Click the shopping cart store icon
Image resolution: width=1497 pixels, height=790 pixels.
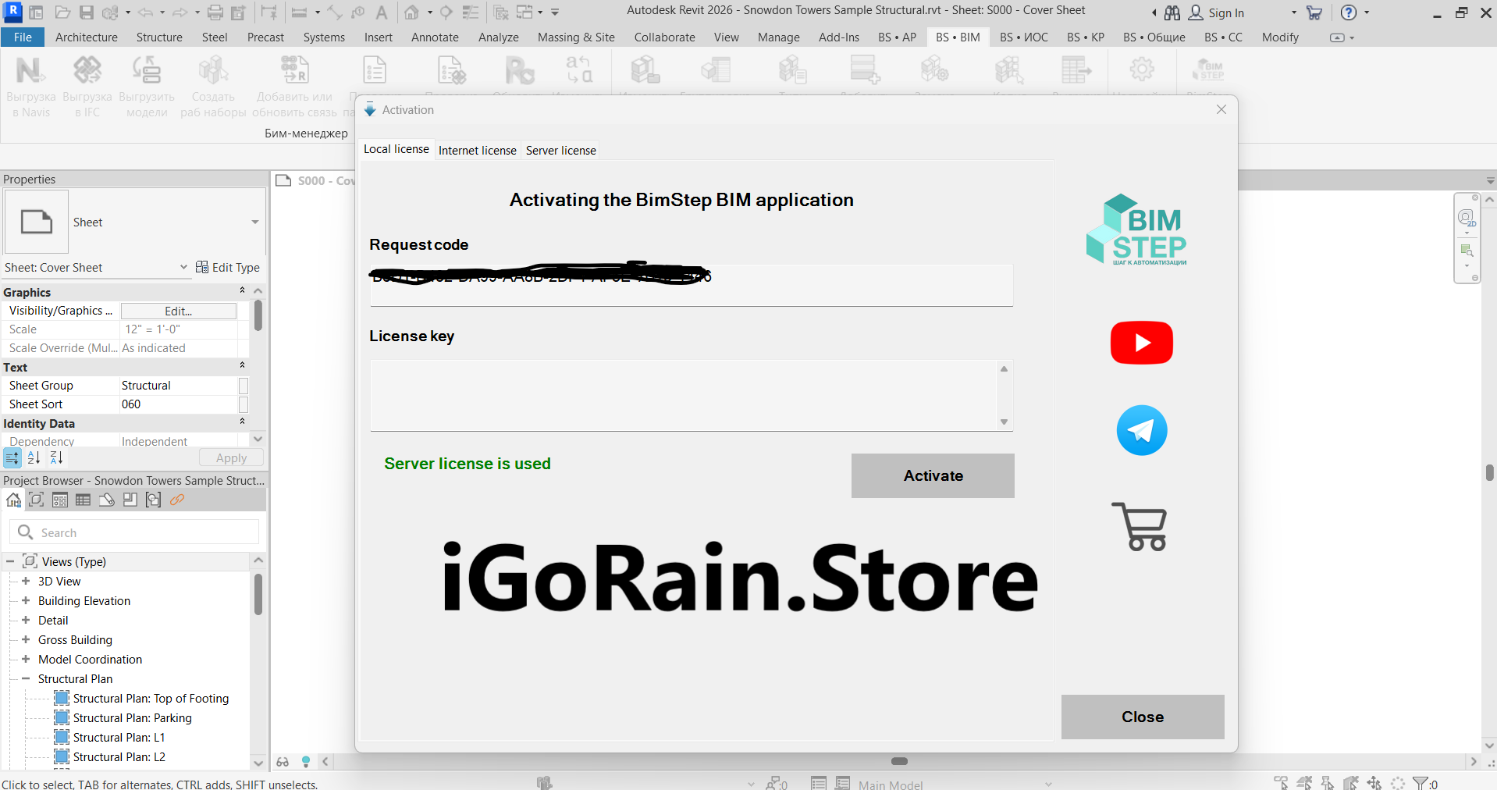pyautogui.click(x=1140, y=527)
